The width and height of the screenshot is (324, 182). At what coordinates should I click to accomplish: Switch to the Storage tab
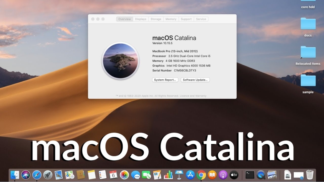click(156, 19)
